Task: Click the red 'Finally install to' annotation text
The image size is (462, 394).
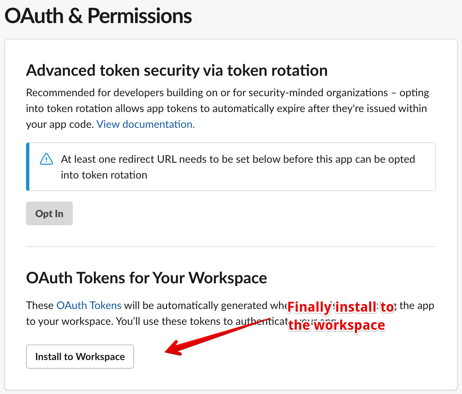Action: (x=340, y=307)
